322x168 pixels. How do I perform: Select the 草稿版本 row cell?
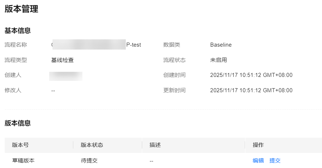pos(23,160)
